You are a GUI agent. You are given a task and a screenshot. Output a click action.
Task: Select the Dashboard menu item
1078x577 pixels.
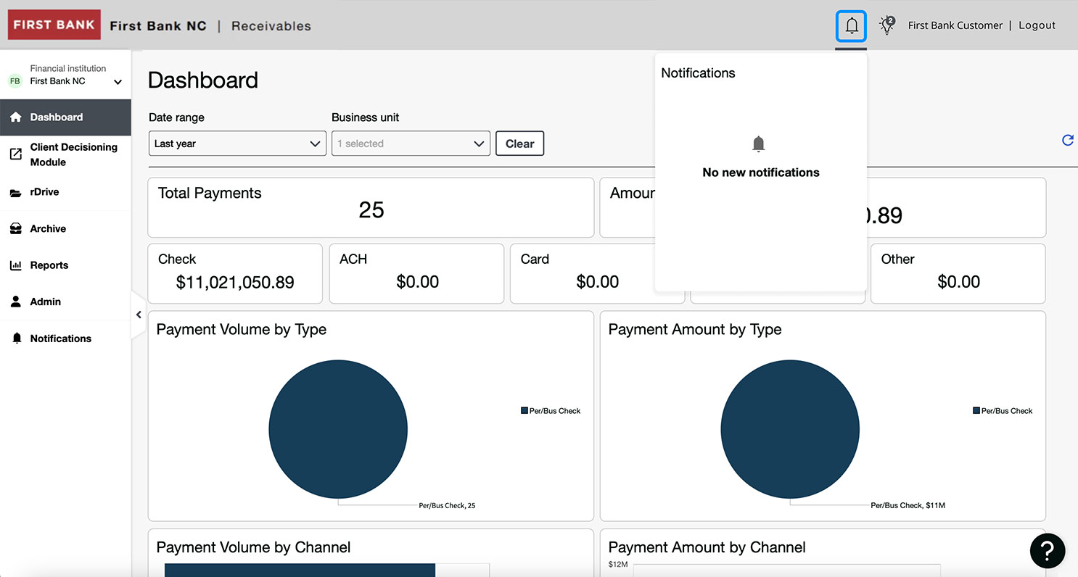point(65,117)
